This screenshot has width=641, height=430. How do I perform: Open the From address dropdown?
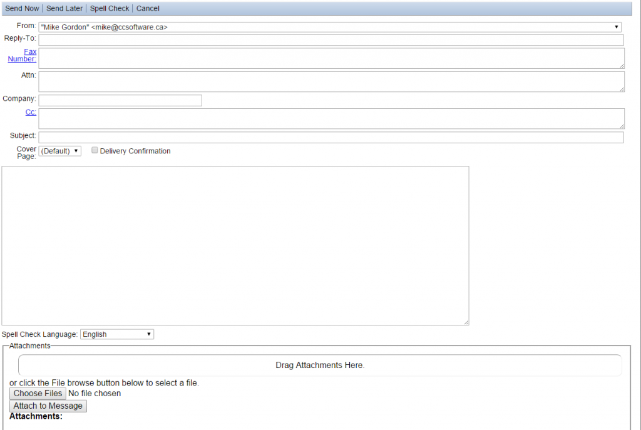[616, 26]
